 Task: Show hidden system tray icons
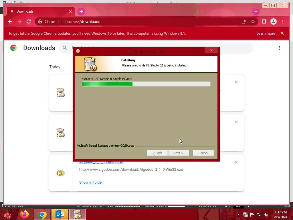pyautogui.click(x=238, y=215)
